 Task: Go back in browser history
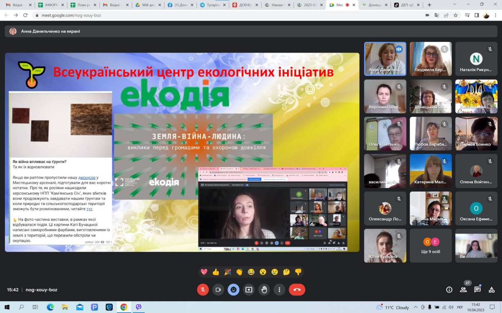pos(6,15)
